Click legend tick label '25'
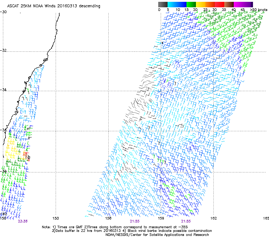The height and width of the screenshot is (237, 269). [205, 10]
